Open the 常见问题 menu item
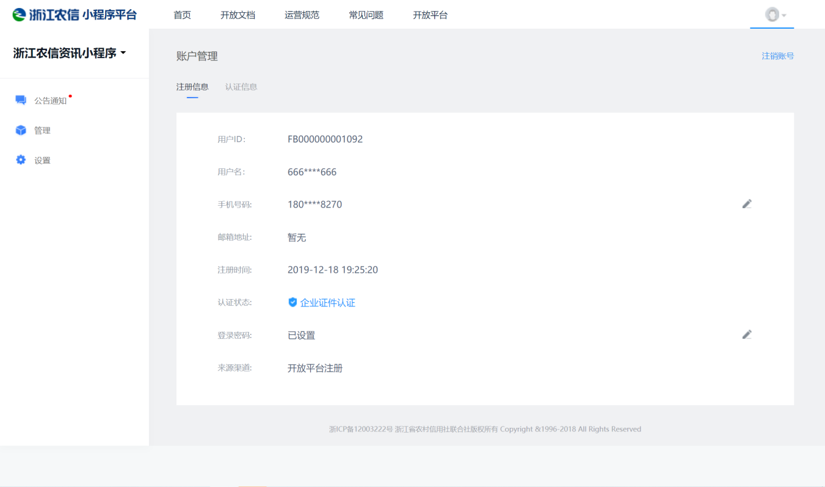The image size is (825, 487). [366, 15]
